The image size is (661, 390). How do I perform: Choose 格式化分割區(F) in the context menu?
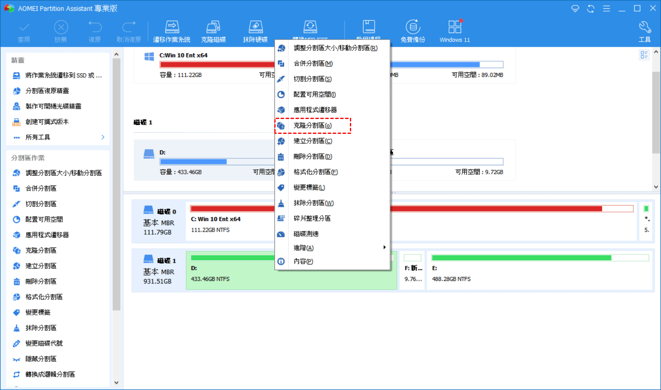tap(333, 172)
